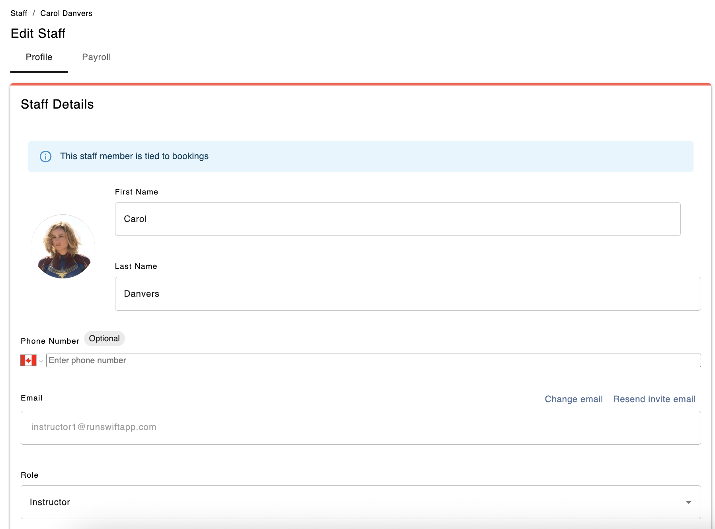Click the Staff Details heading
The width and height of the screenshot is (715, 529).
(57, 104)
